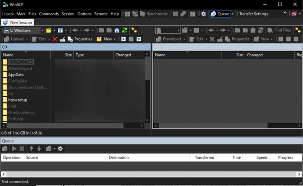Click the queue move up arrow

32,149
